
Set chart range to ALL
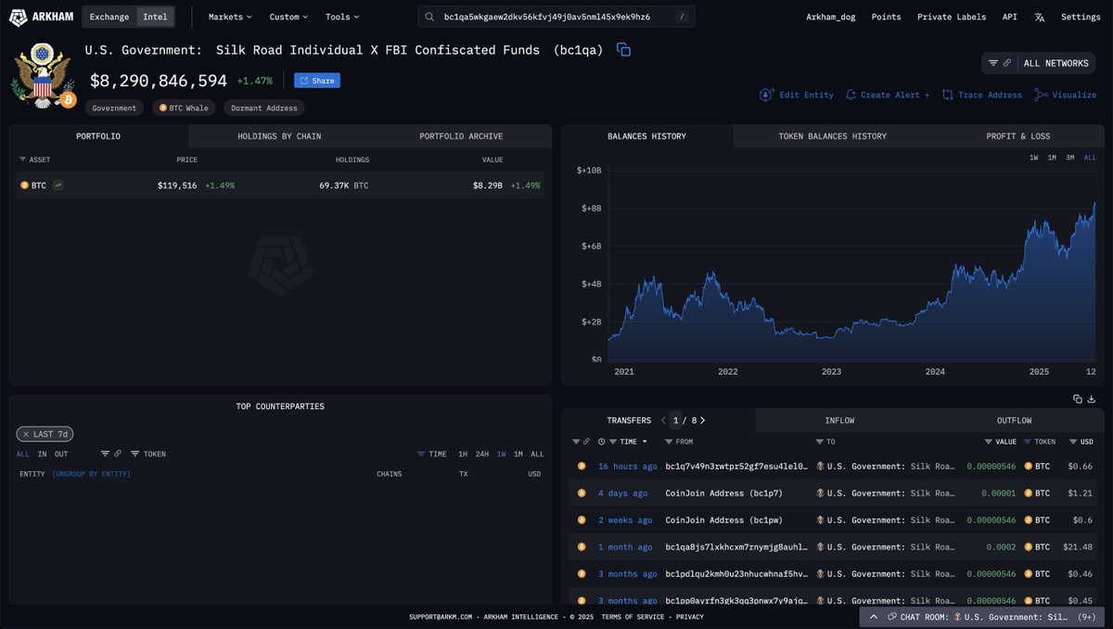click(1090, 158)
